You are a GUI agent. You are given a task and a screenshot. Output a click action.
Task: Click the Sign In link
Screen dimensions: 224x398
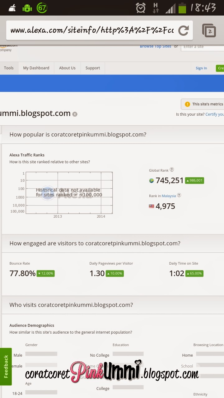(x=201, y=68)
